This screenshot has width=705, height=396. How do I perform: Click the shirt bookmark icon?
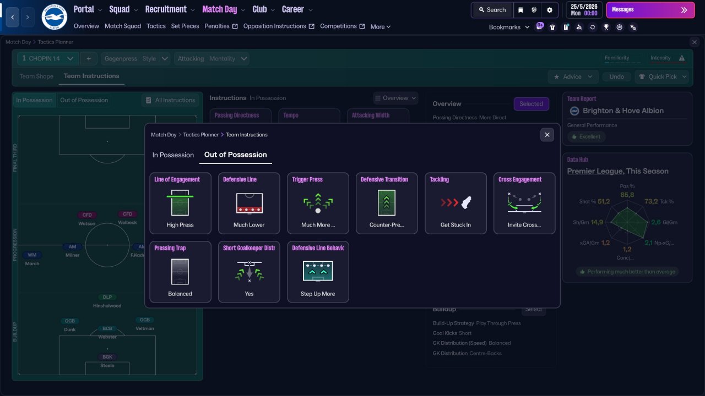point(552,27)
